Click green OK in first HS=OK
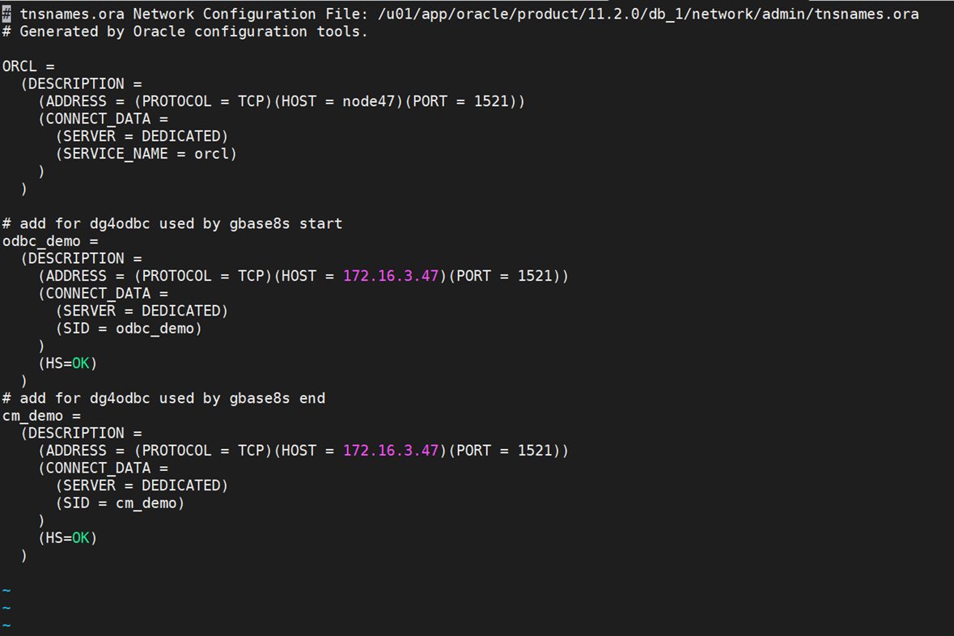This screenshot has width=954, height=636. tap(80, 363)
